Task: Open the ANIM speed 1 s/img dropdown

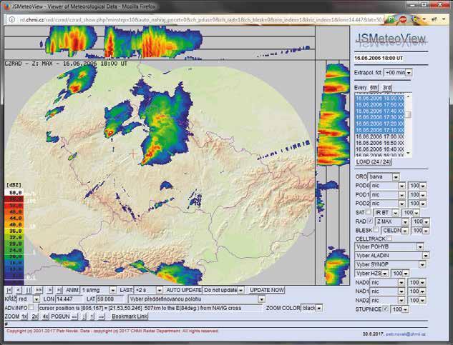Action: pyautogui.click(x=98, y=290)
